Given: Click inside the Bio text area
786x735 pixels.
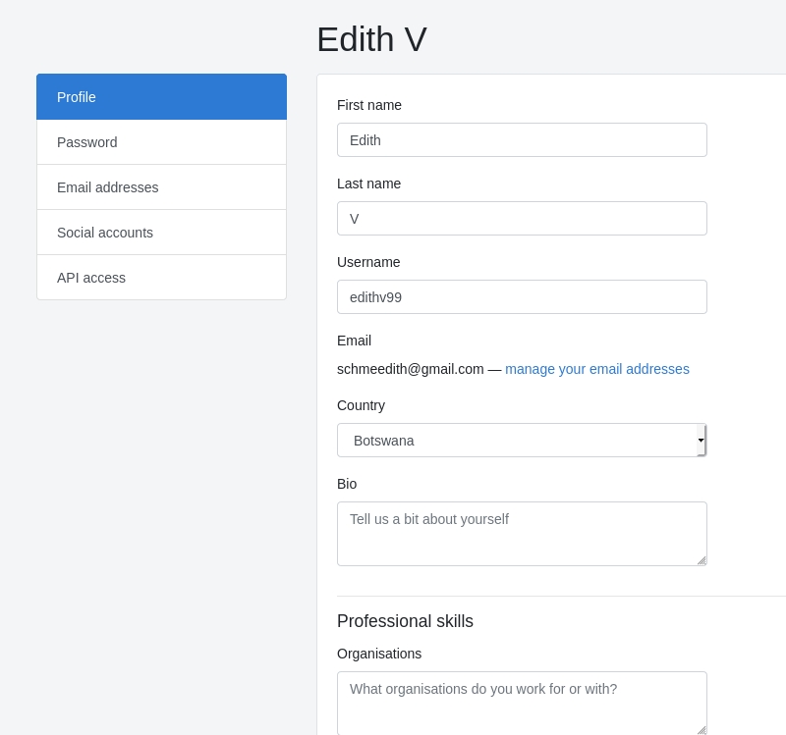Looking at the screenshot, I should pos(522,534).
